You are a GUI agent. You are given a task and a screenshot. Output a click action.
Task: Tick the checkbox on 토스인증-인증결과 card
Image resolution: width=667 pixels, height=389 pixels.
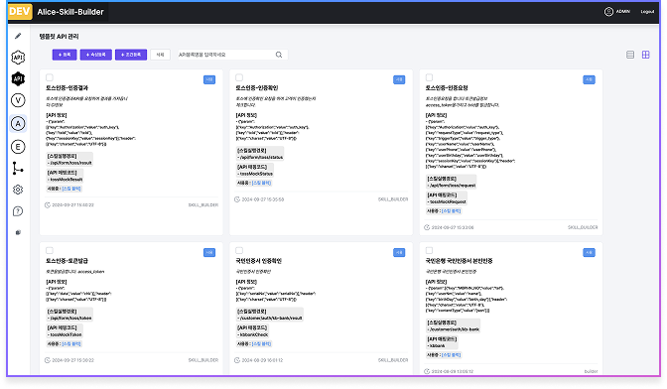pyautogui.click(x=50, y=77)
